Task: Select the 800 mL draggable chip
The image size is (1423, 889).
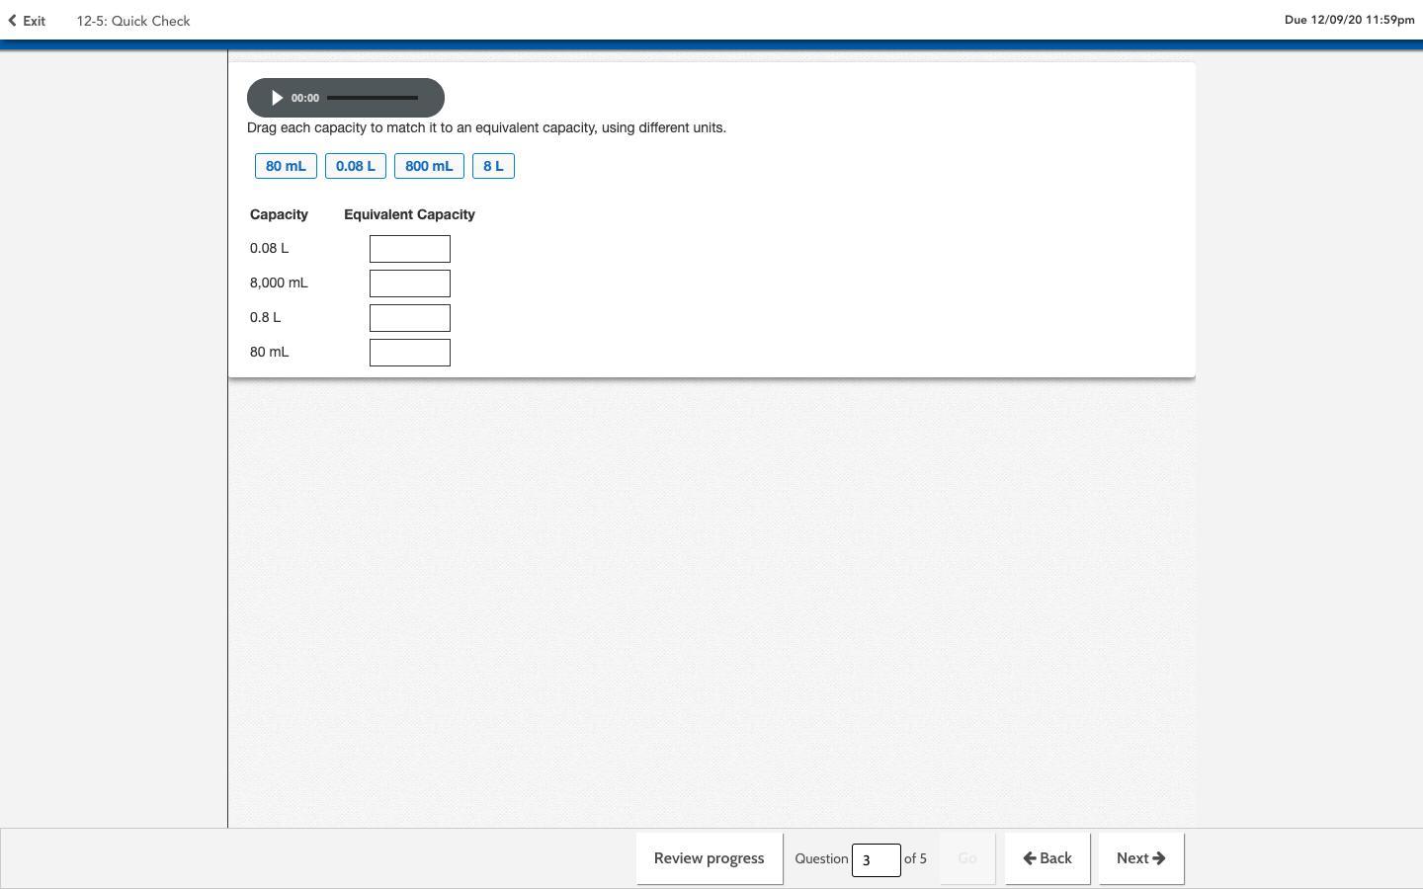Action: [x=429, y=166]
